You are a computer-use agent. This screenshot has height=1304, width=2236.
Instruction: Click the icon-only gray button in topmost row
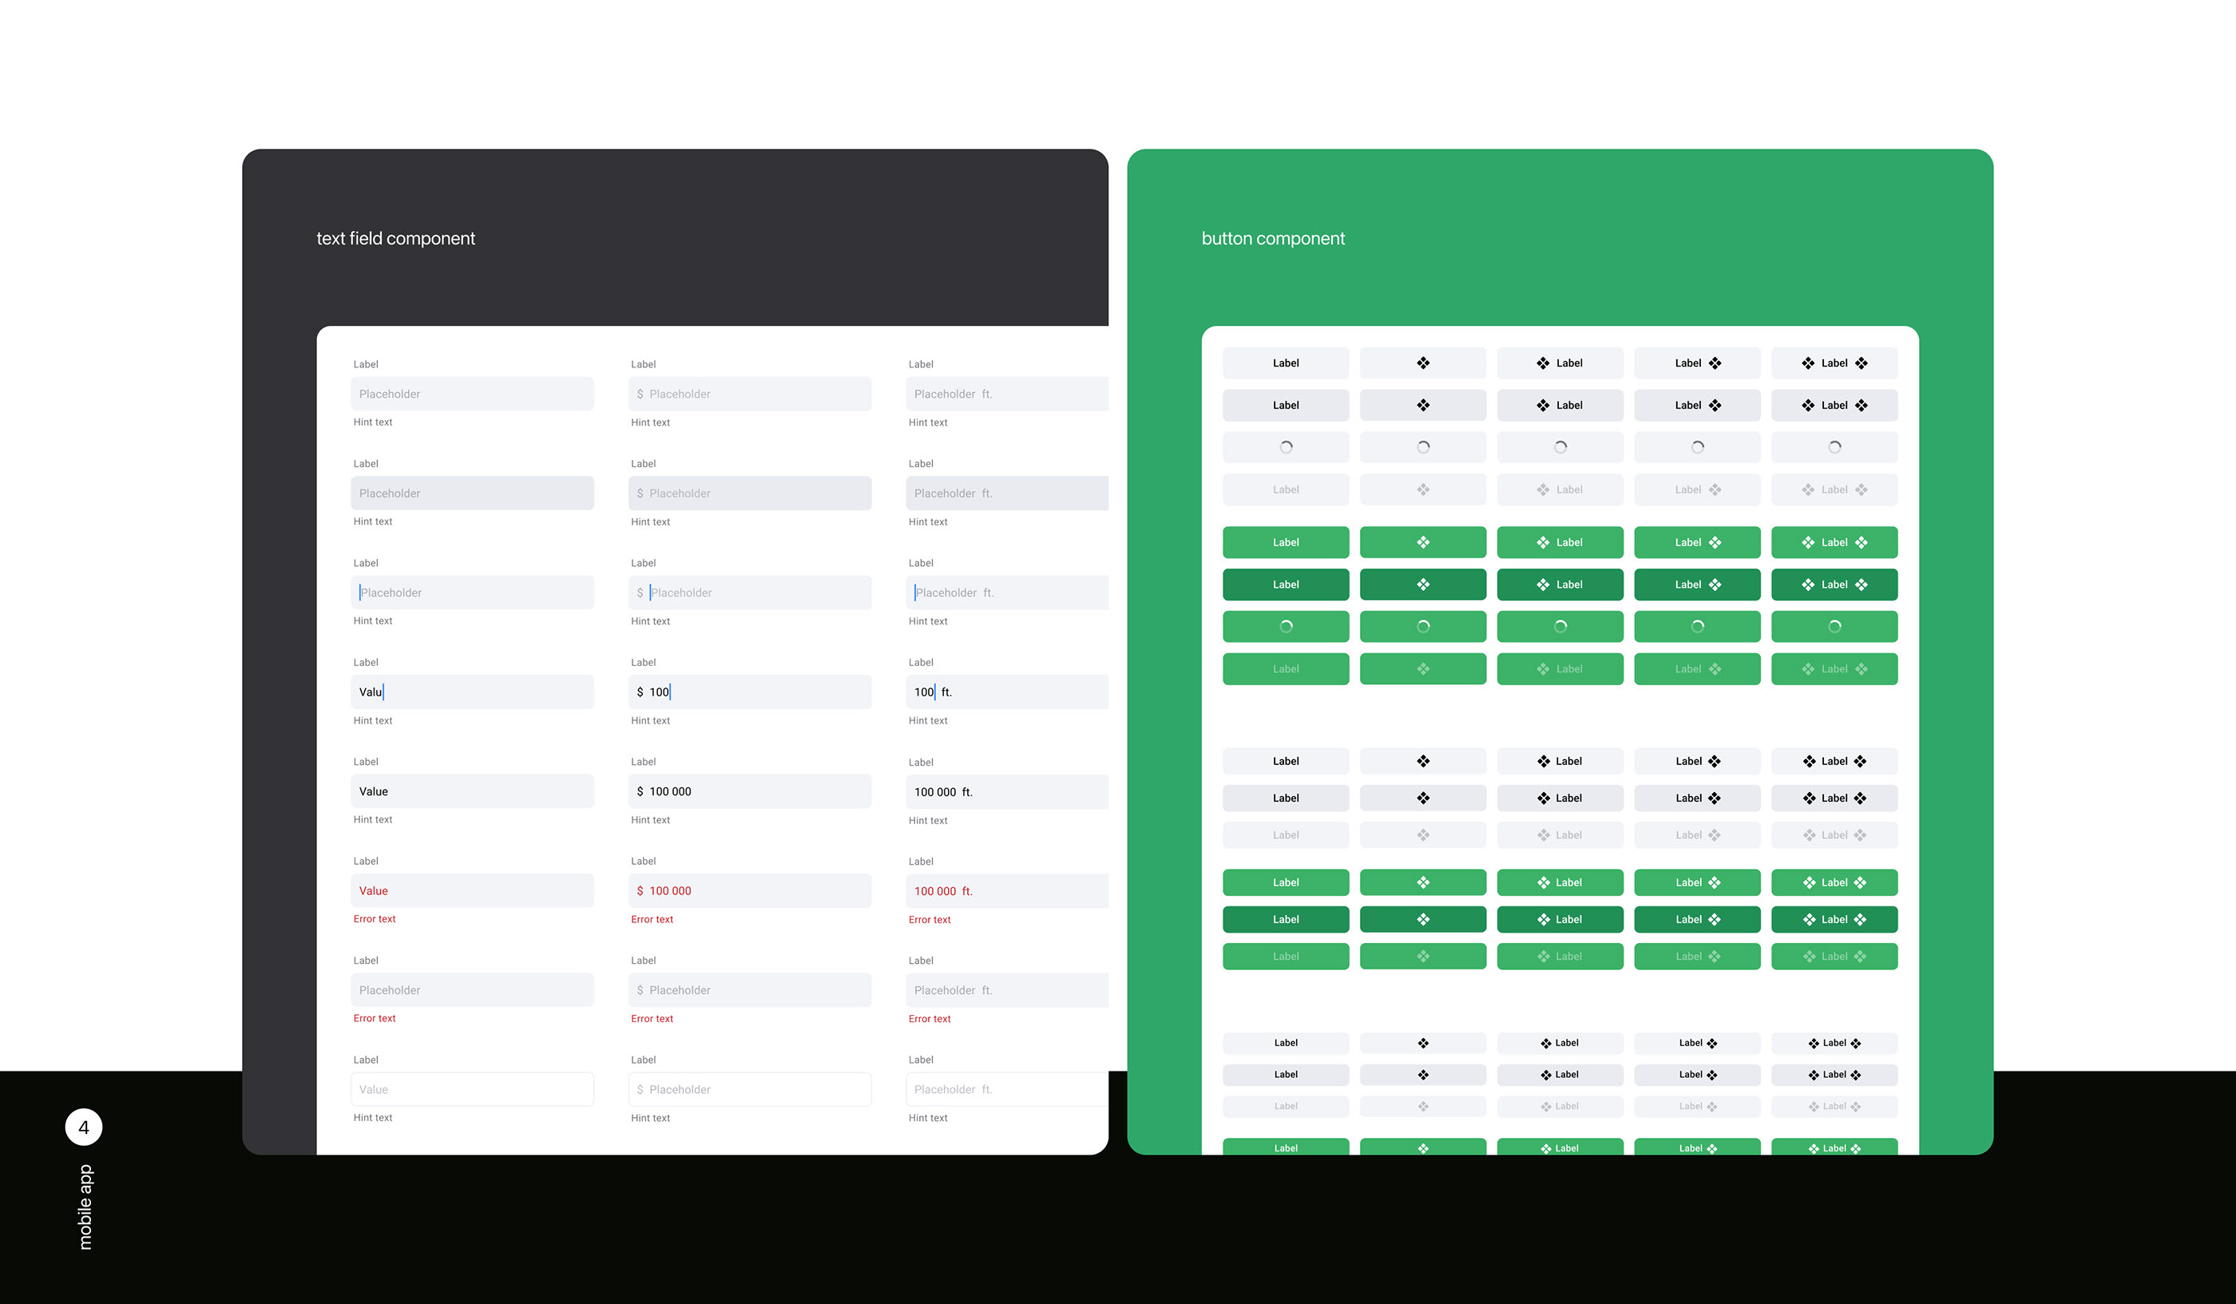pos(1422,363)
